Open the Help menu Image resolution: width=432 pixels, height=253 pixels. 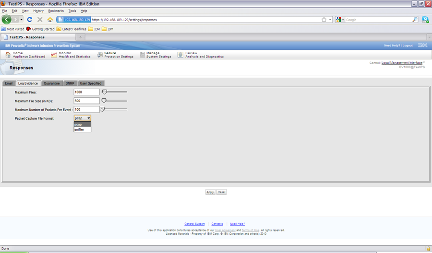[x=84, y=11]
